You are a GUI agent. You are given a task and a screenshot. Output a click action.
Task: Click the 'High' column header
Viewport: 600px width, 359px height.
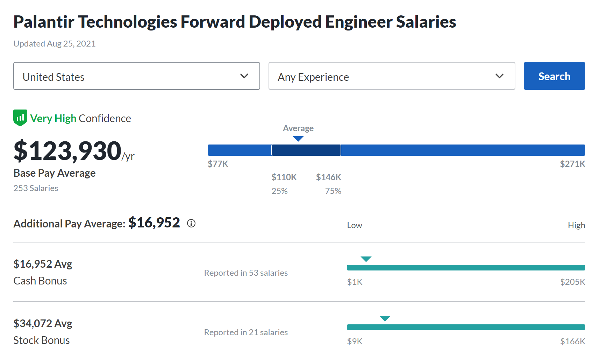[577, 225]
